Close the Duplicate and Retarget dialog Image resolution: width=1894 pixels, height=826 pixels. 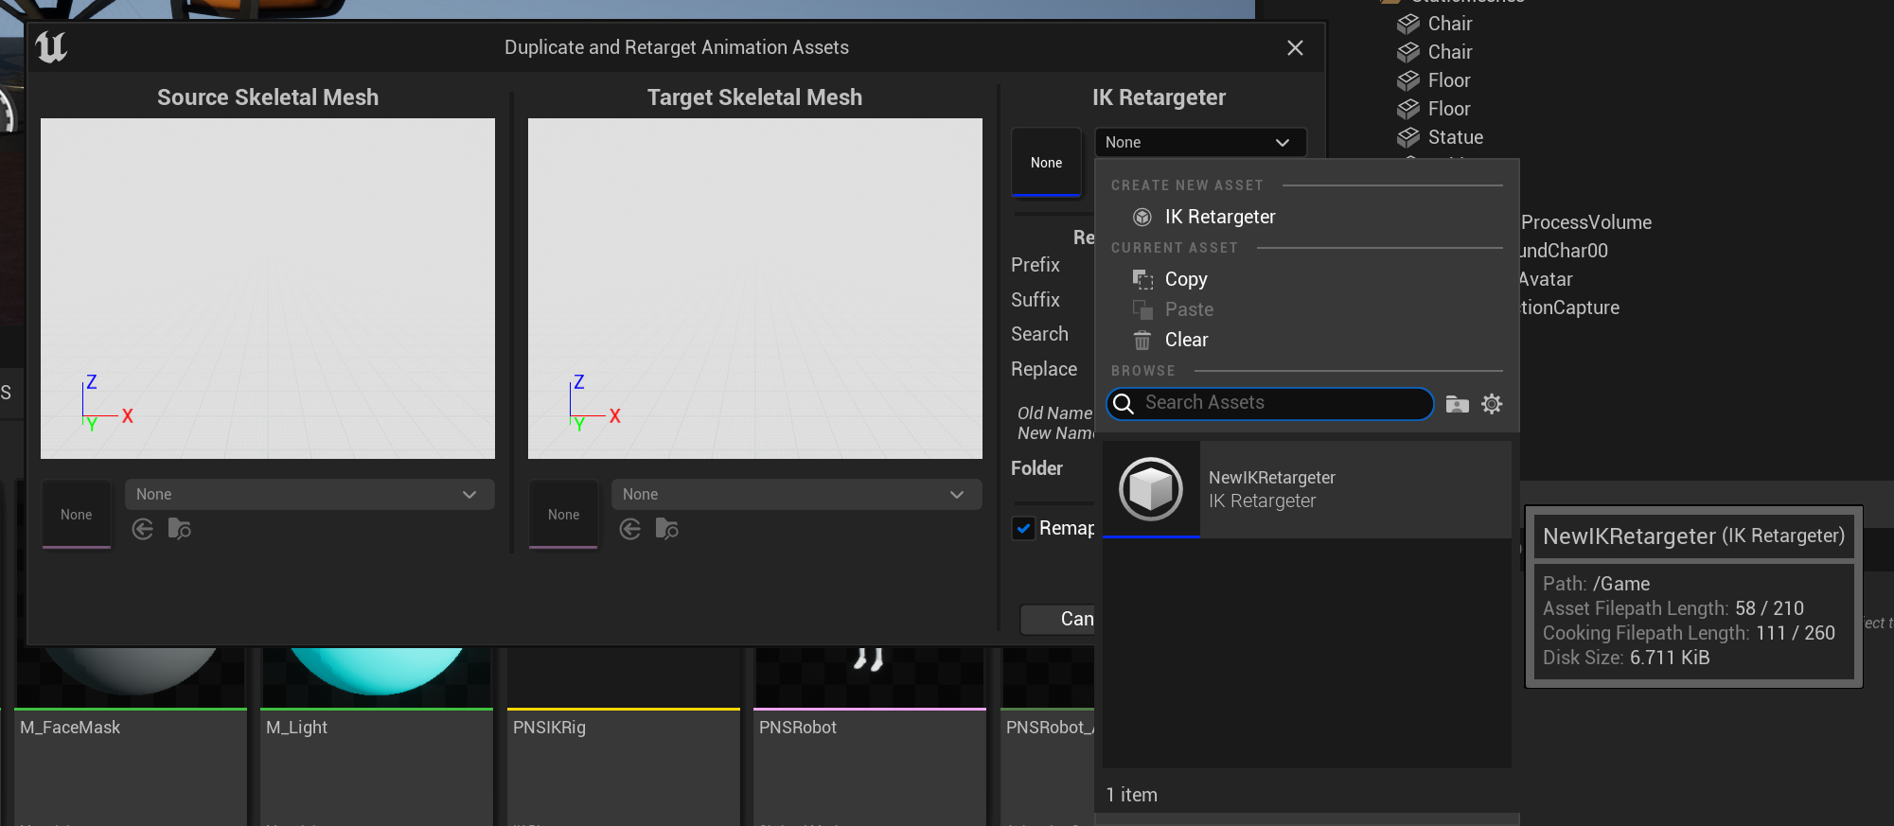[1295, 47]
